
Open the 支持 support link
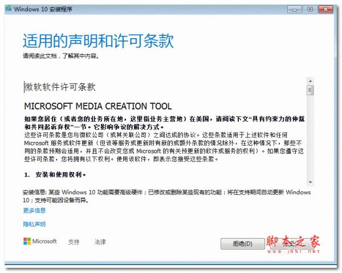click(74, 242)
